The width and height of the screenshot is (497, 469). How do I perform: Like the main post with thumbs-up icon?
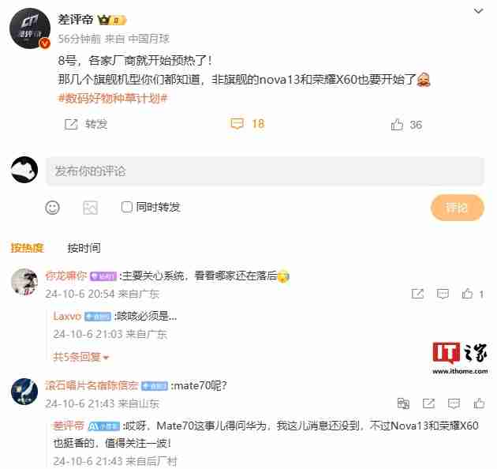[x=397, y=125]
